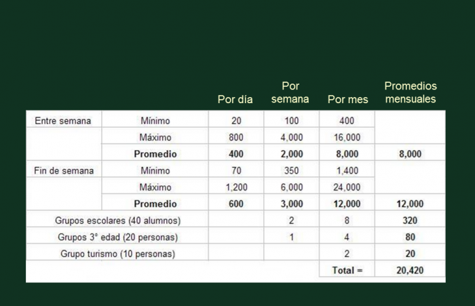Click the 80 monthly average cell
Screen dimensions: 475x306
pos(410,237)
